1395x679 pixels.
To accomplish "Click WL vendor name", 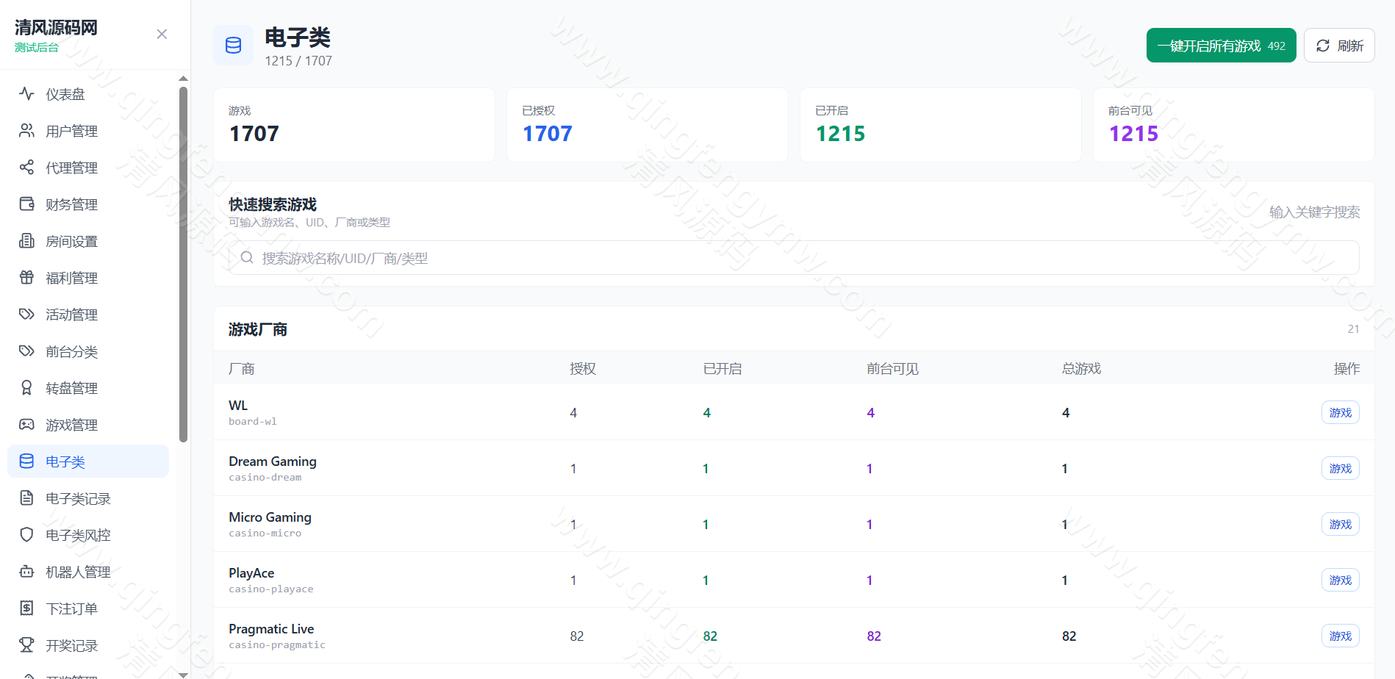I will pos(238,406).
